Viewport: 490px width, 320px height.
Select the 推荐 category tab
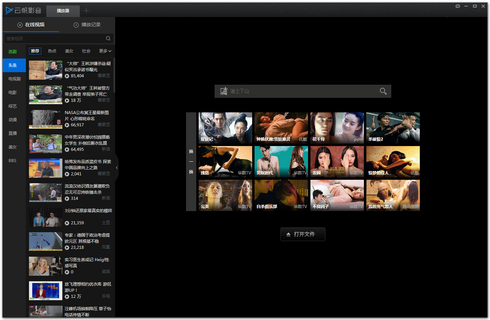pyautogui.click(x=35, y=51)
